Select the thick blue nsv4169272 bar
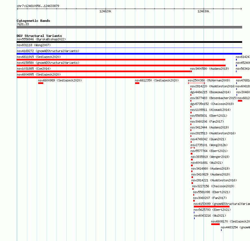 point(129,54)
